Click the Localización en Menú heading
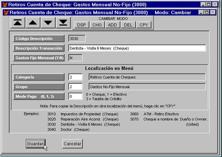Viewport: 222px width, 157px height. 109,68
